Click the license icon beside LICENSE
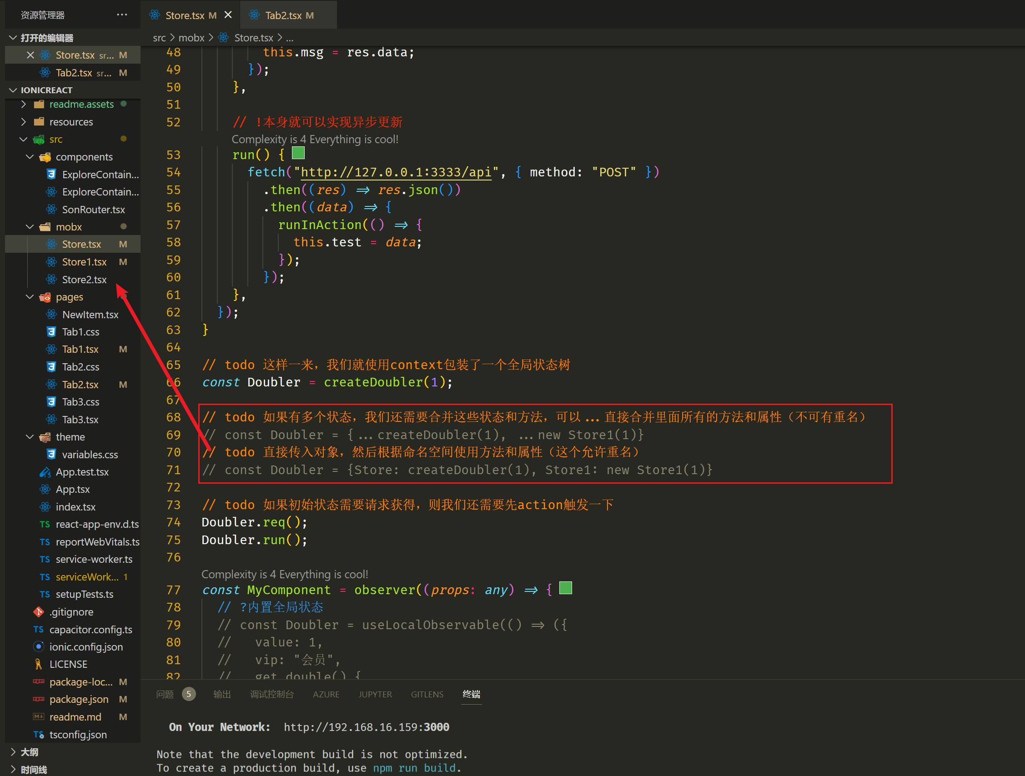This screenshot has width=1025, height=776. point(39,664)
